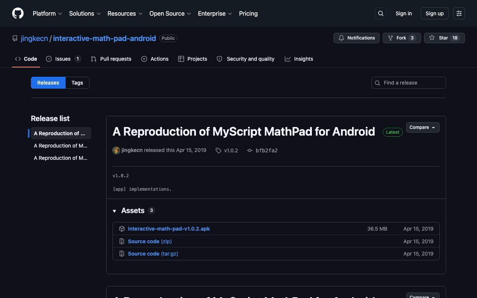Click the Assets count badge 3

click(151, 210)
